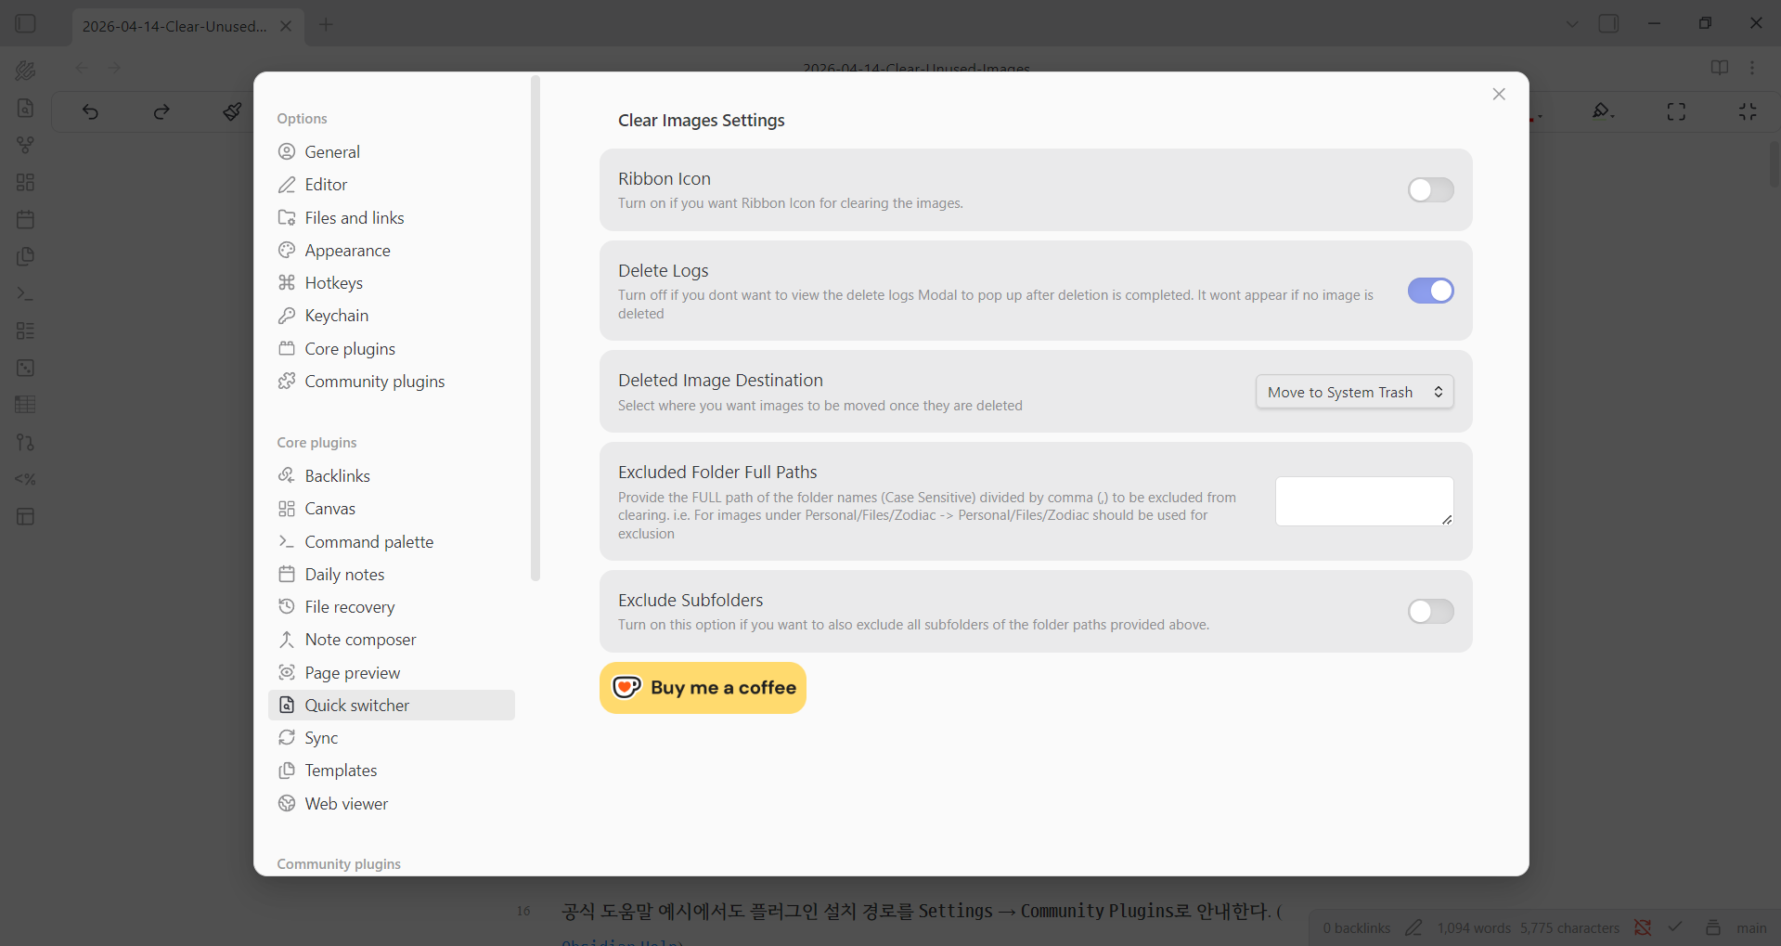Click the Excluded Folder Full Paths textbox
The width and height of the screenshot is (1781, 946).
click(1363, 501)
